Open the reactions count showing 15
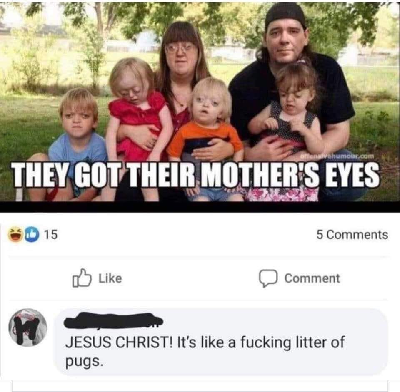 [50, 235]
